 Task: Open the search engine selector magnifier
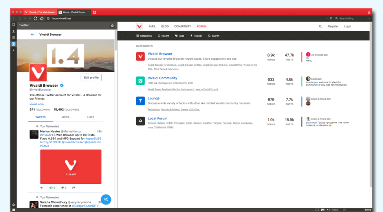point(337,18)
